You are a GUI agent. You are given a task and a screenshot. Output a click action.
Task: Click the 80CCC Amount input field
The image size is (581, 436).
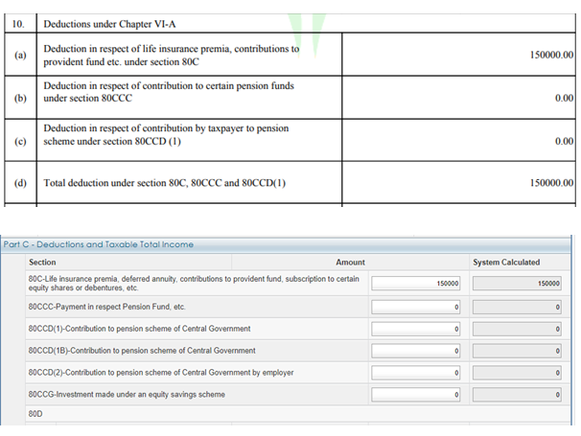pyautogui.click(x=416, y=307)
